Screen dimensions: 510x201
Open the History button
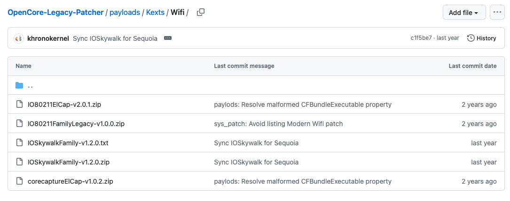[482, 38]
